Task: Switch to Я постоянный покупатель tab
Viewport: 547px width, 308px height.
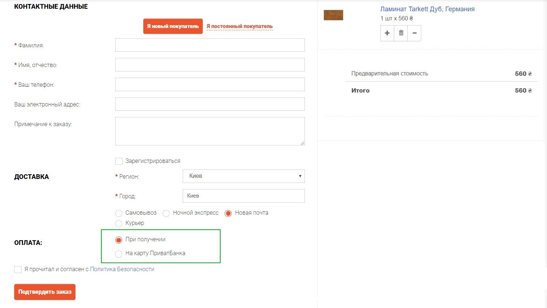Action: [x=240, y=26]
